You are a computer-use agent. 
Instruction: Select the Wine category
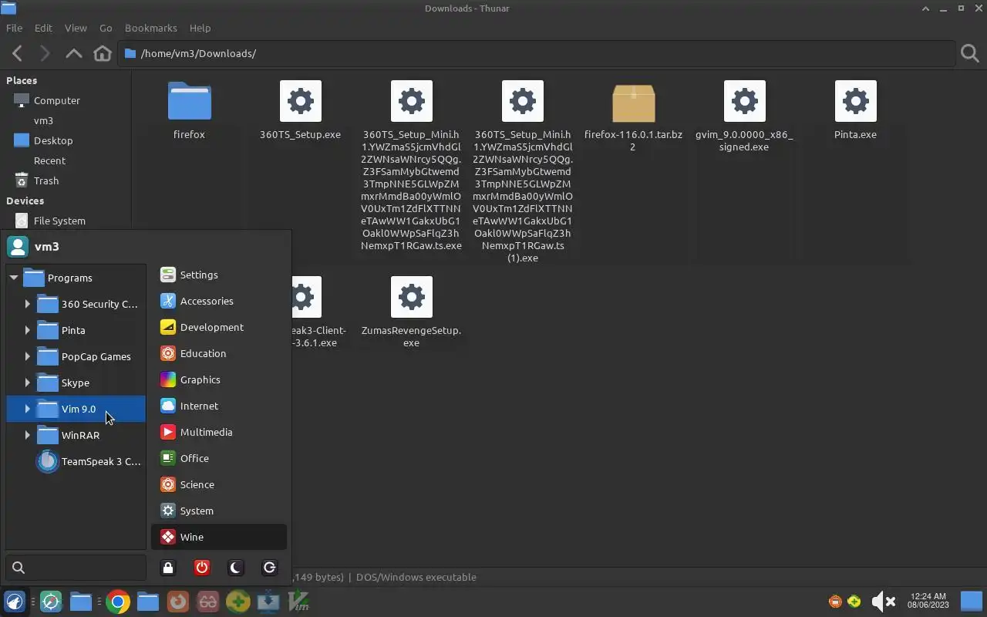[x=219, y=537]
